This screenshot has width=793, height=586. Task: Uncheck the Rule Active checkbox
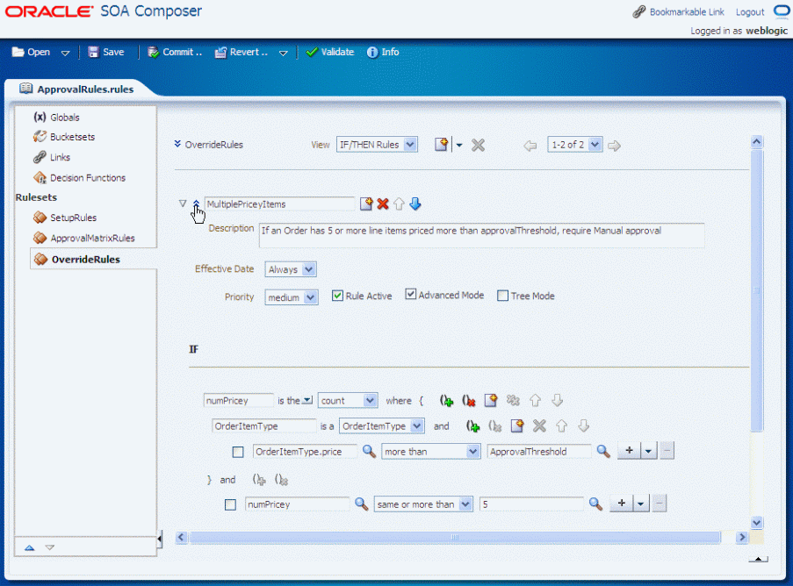pos(337,296)
